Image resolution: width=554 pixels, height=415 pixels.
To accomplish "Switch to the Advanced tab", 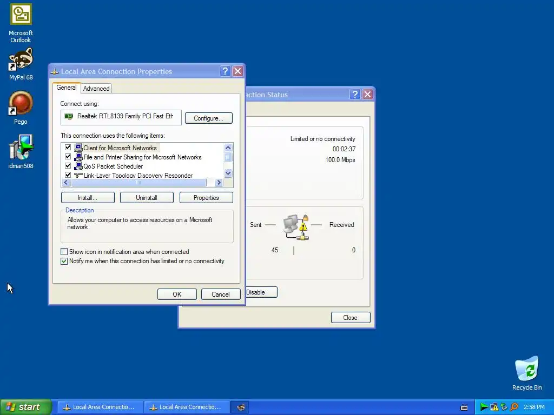I will [x=96, y=89].
